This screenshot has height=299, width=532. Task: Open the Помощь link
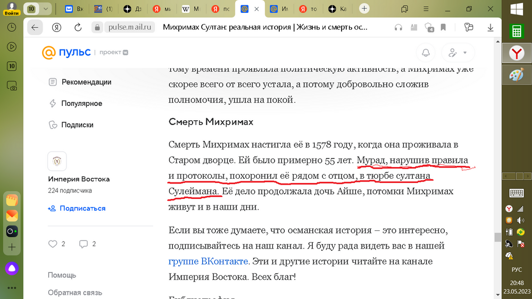pyautogui.click(x=62, y=275)
